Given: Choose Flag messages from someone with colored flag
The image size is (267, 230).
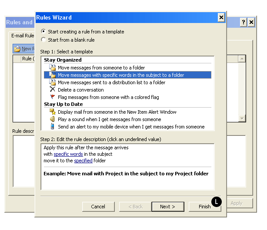Looking at the screenshot, I should 108,97.
